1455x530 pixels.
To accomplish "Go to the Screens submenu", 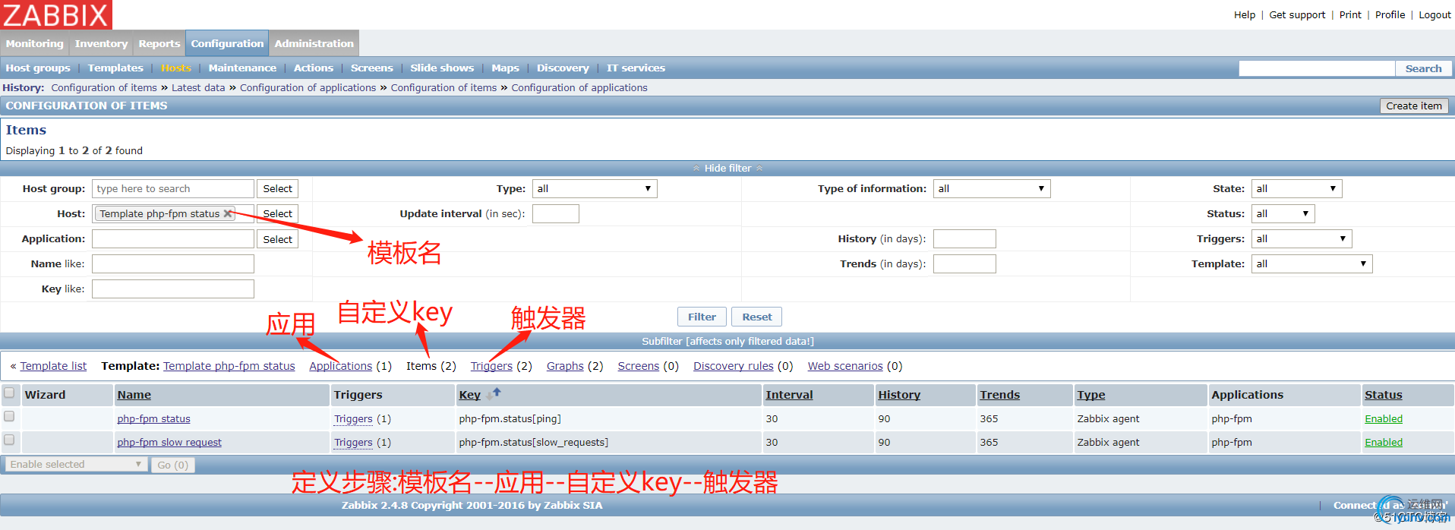I will pos(372,68).
